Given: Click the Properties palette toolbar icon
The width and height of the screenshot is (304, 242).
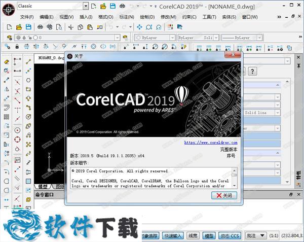Looking at the screenshot, I should tap(170, 27).
